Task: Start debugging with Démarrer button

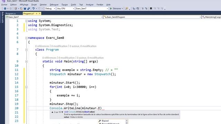Action: tap(115, 9)
